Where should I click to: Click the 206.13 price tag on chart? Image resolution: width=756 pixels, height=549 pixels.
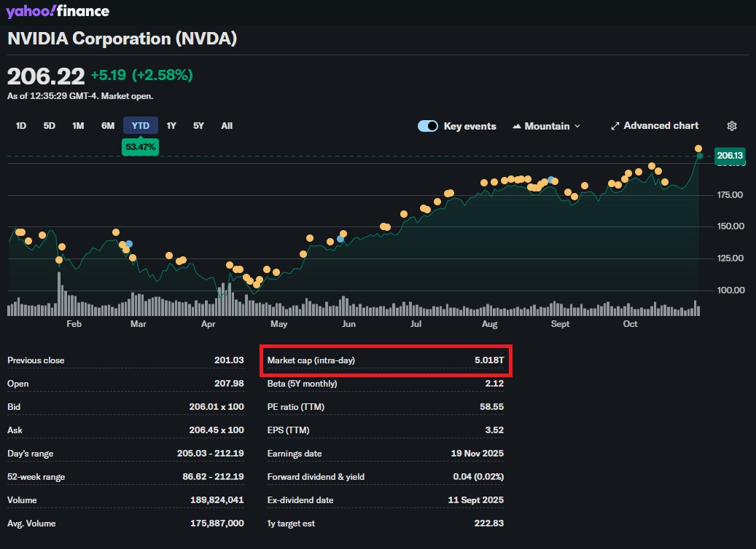[730, 155]
